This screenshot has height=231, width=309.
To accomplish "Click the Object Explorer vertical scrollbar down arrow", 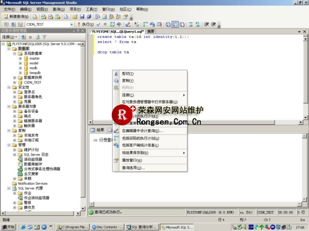I will click(83, 208).
